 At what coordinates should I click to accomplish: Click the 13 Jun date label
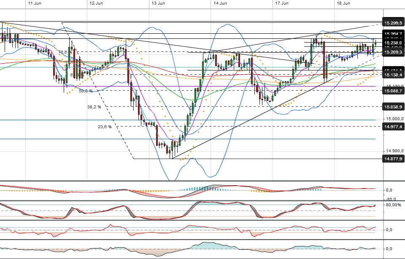[158, 3]
